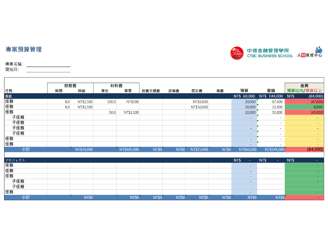Click the NT$1,100 unit price cell
Screen dimensions: 328x246
pyautogui.click(x=128, y=112)
